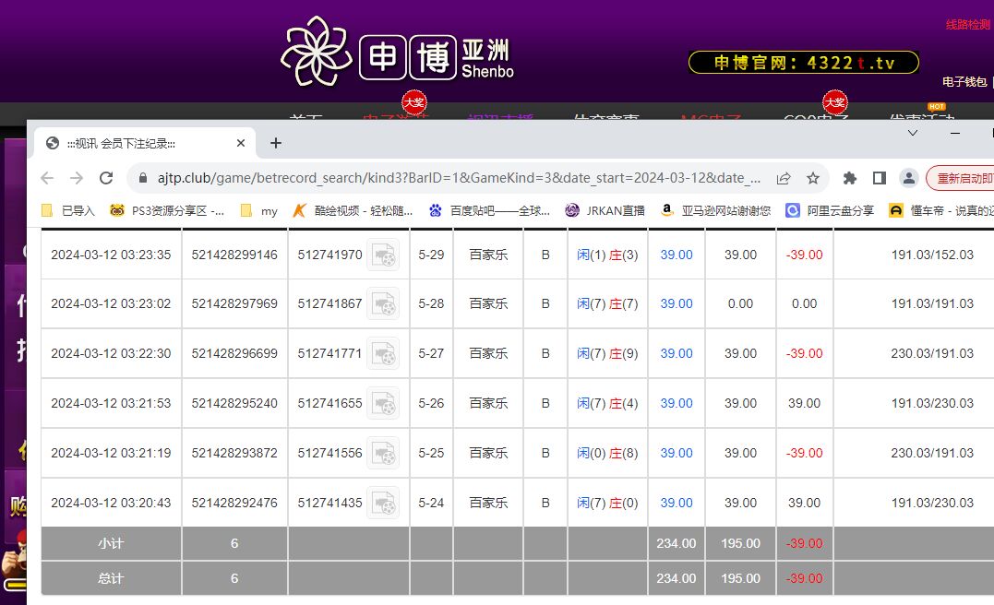Toggle the browser side panel icon
The height and width of the screenshot is (605, 994).
[880, 178]
